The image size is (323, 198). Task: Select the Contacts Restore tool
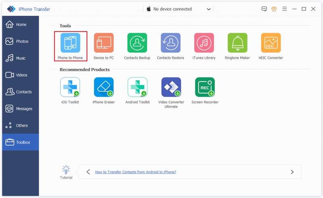[170, 43]
